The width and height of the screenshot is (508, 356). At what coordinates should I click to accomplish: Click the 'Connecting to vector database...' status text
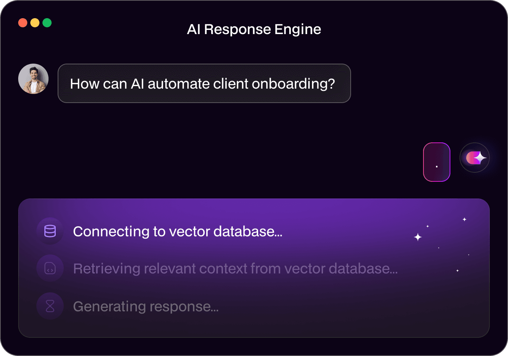click(178, 231)
